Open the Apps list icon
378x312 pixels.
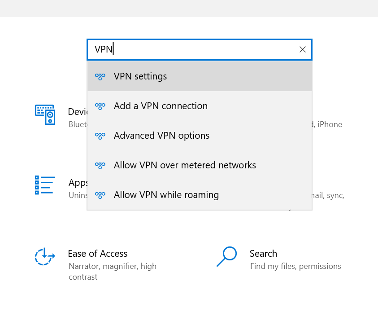(45, 185)
